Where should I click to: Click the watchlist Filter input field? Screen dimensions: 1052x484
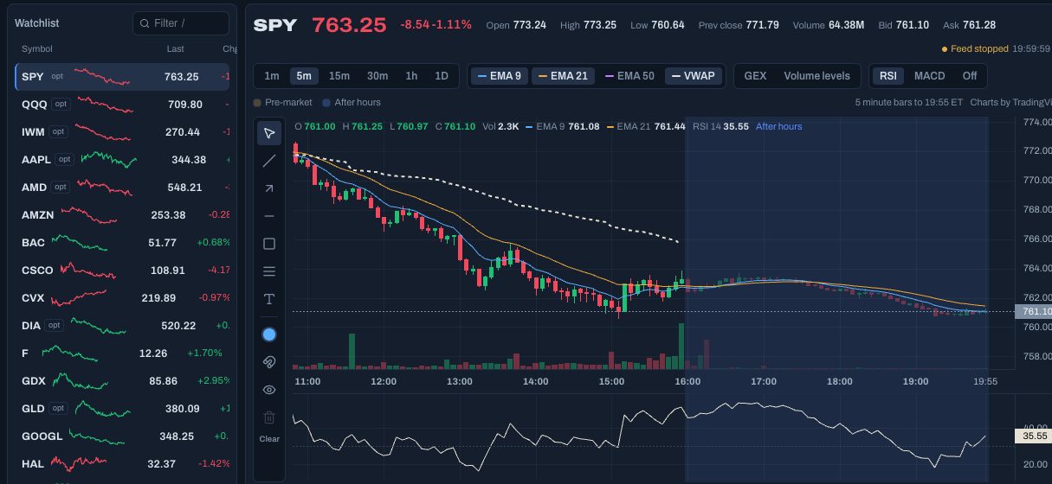point(181,23)
